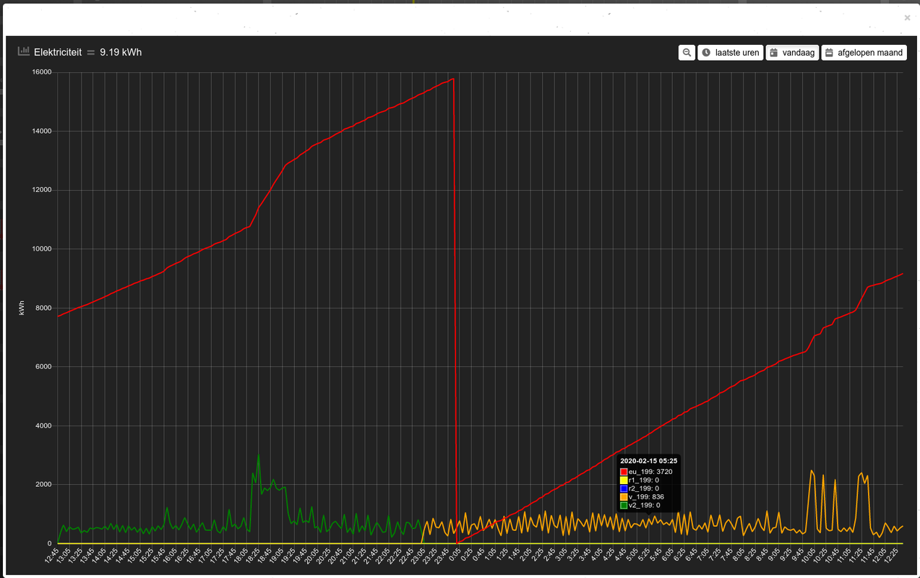Click the '10000' y-axis label
The image size is (920, 578).
[41, 249]
